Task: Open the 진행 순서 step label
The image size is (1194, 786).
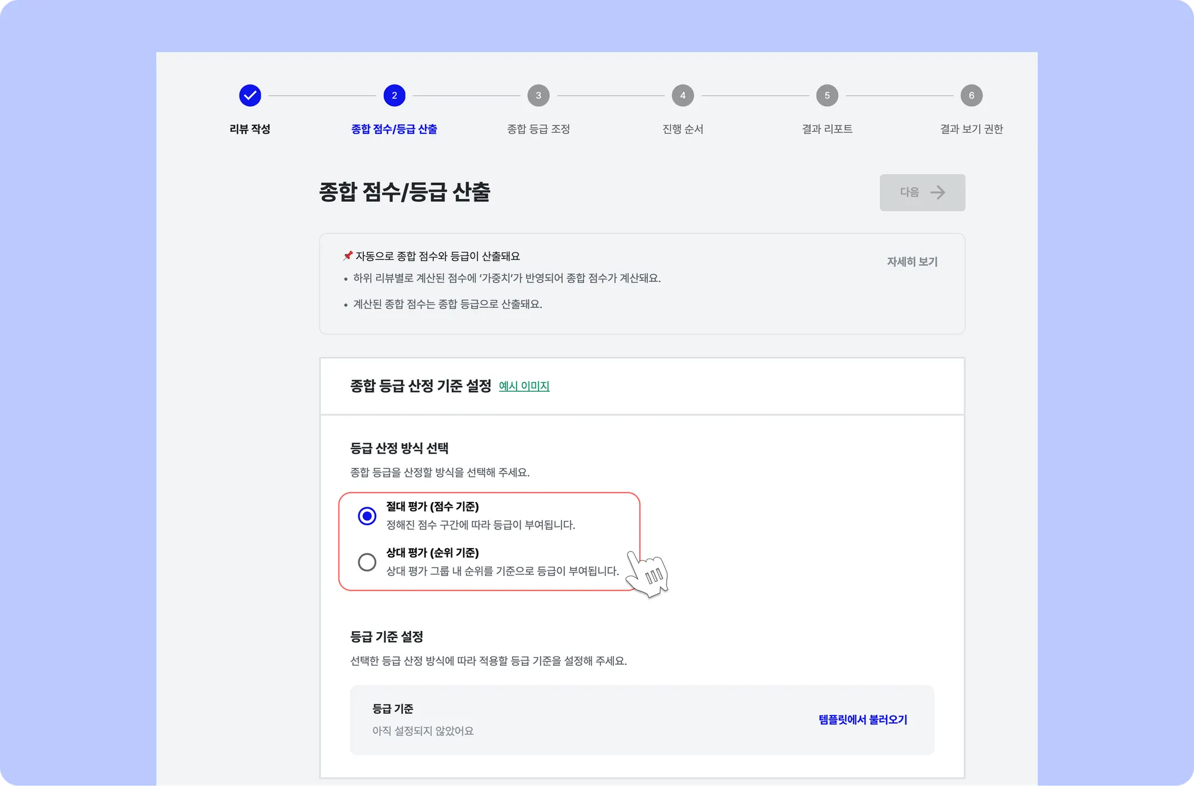Action: tap(683, 129)
